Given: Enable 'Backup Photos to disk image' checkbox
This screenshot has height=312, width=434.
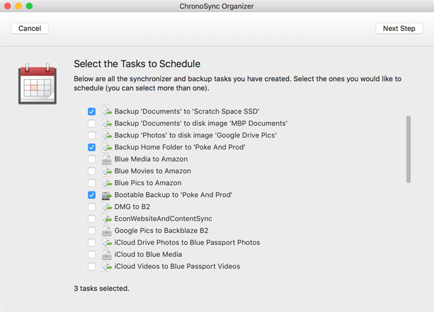Looking at the screenshot, I should point(91,135).
